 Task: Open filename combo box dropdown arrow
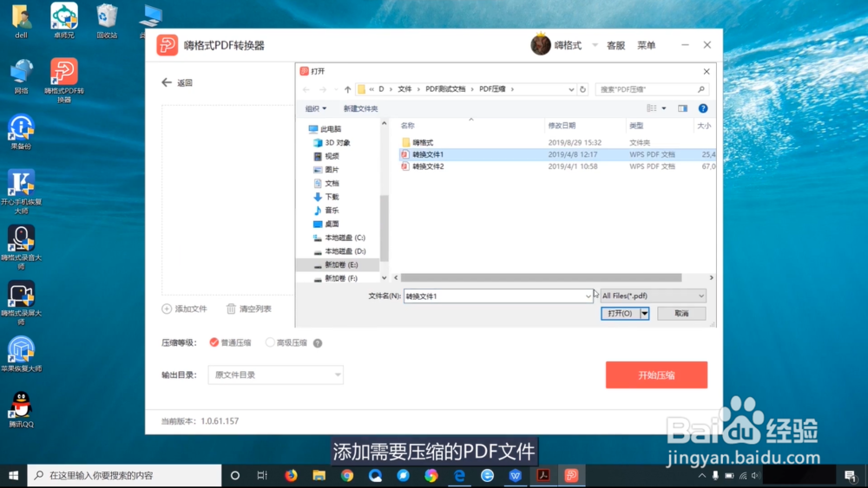588,296
